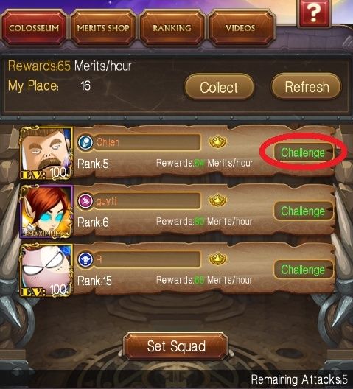The width and height of the screenshot is (353, 389).
Task: Open the Merits Shop tab
Action: click(x=103, y=28)
